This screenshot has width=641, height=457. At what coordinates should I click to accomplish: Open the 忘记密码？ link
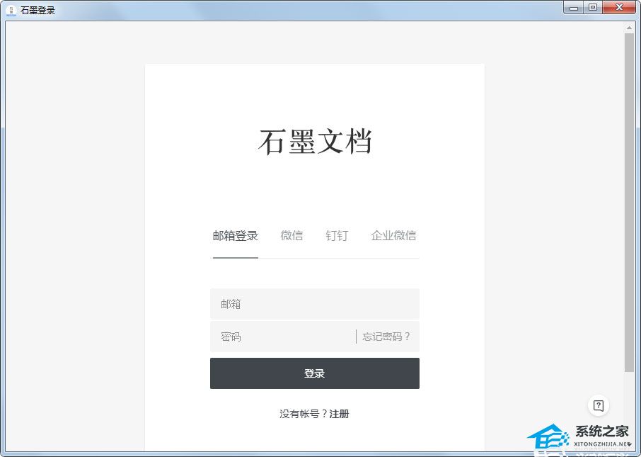pos(386,337)
